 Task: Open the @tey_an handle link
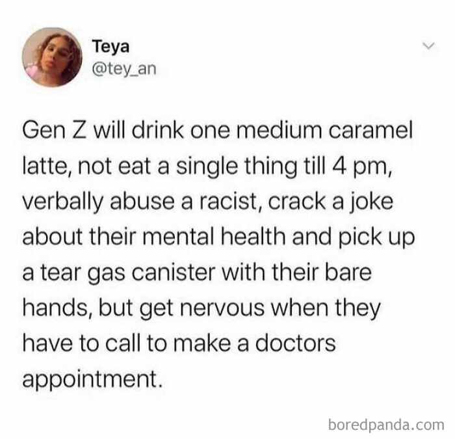tap(124, 69)
